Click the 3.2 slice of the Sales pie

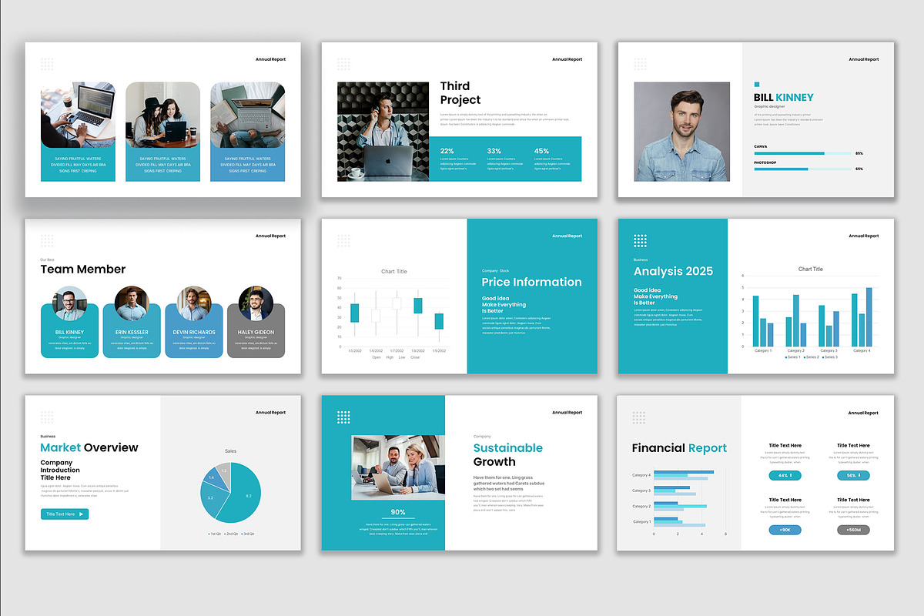pyautogui.click(x=212, y=500)
